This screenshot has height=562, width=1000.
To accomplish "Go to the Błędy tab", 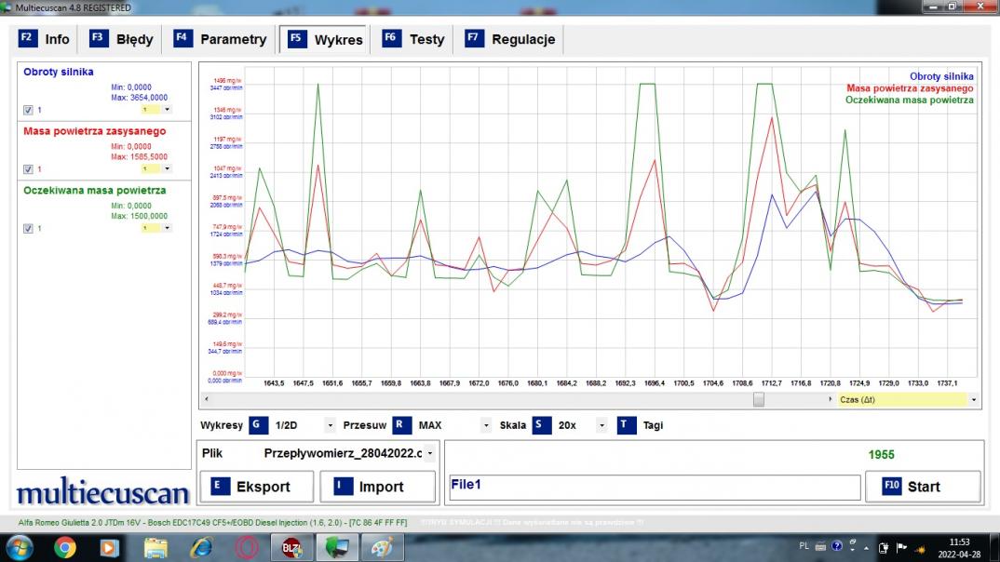I will tap(123, 39).
